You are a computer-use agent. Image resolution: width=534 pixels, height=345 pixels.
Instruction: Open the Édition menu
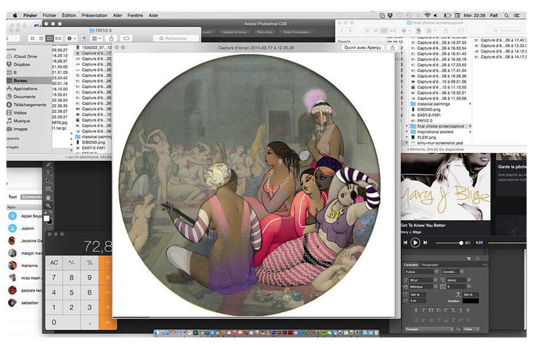69,16
